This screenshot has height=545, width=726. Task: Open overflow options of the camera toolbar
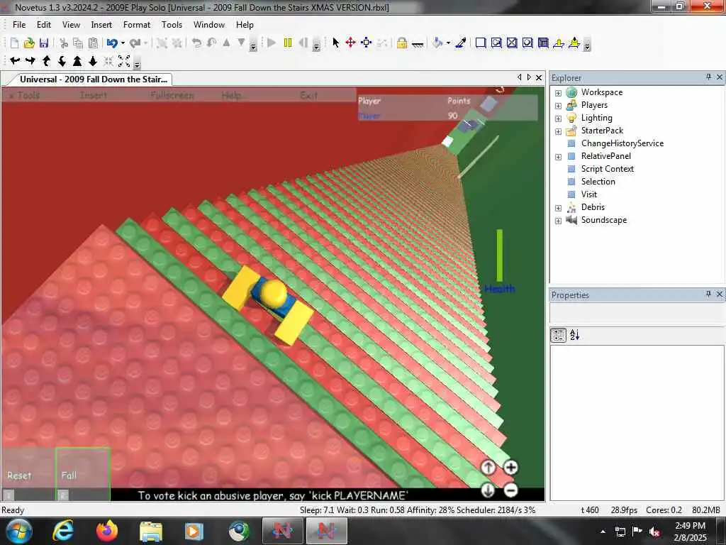point(137,63)
